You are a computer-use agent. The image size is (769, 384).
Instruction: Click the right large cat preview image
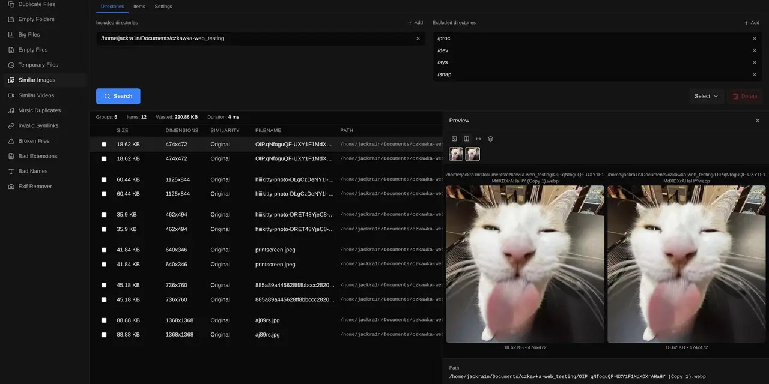click(x=687, y=264)
